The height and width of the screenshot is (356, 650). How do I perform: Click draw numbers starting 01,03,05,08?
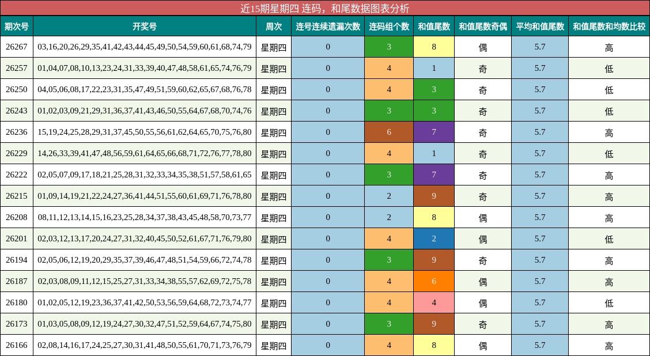coord(145,324)
